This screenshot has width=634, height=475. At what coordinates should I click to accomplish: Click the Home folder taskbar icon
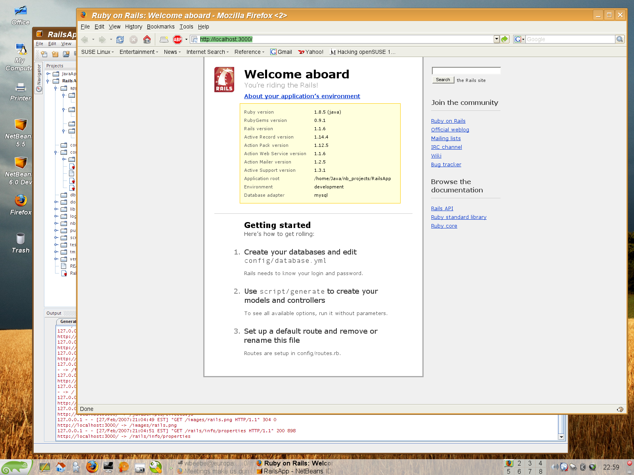[61, 467]
